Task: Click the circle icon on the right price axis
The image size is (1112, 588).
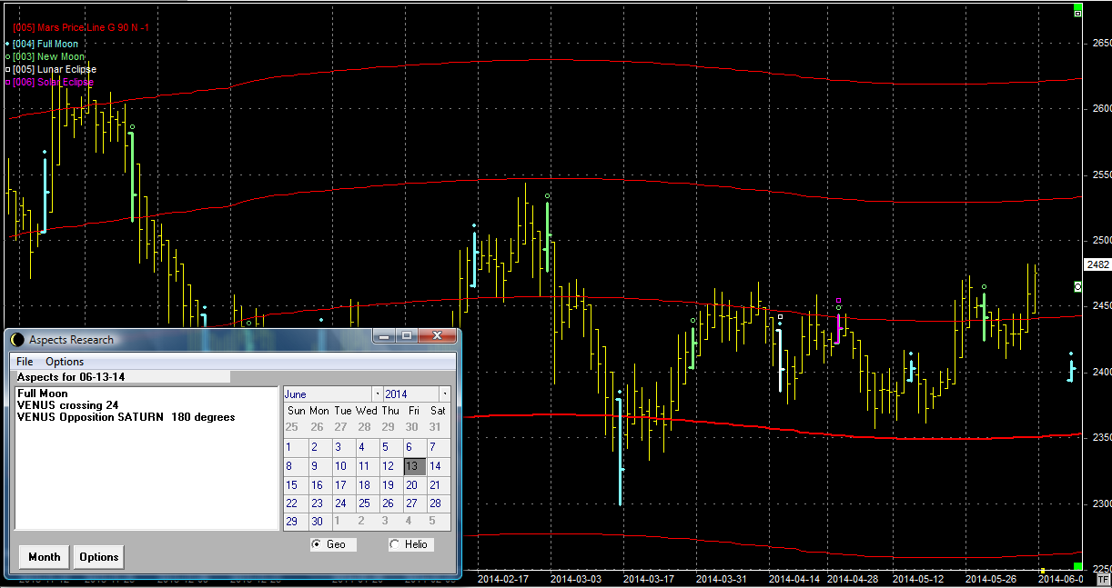Action: pos(1078,286)
